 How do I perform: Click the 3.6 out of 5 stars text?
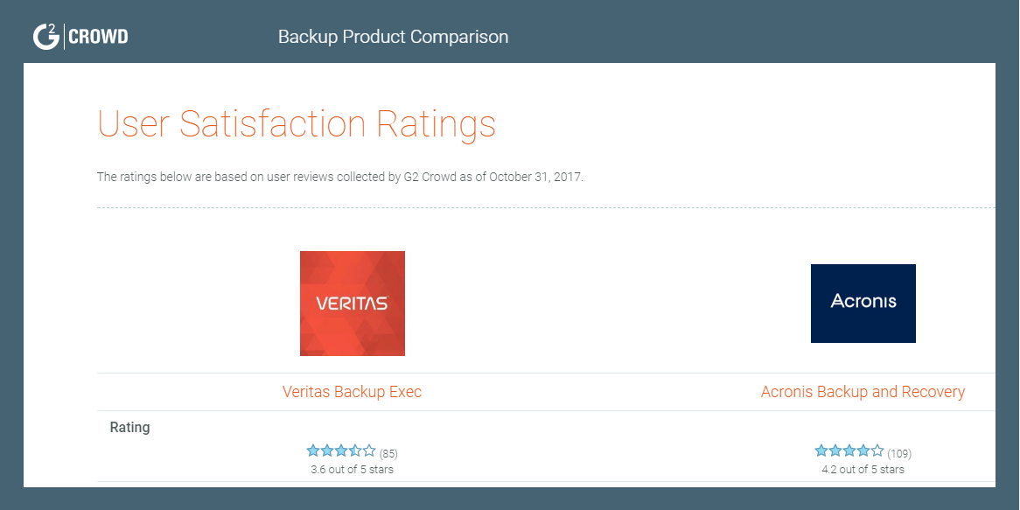352,469
